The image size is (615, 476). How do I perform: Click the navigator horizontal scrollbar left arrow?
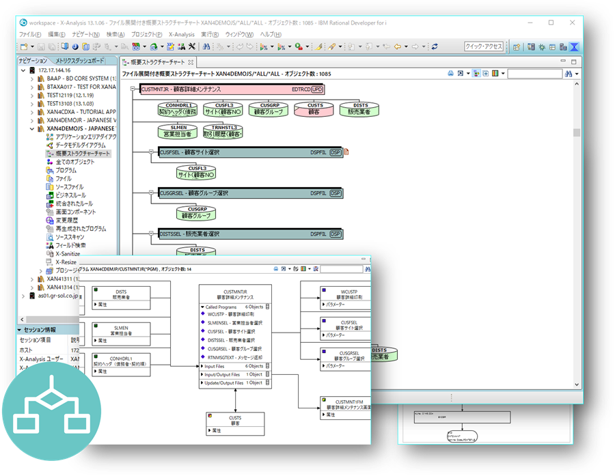click(22, 319)
